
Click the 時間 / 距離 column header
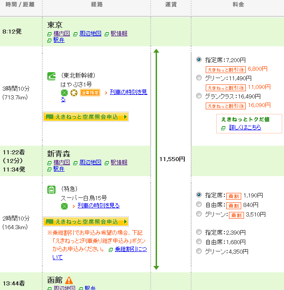(x=20, y=5)
